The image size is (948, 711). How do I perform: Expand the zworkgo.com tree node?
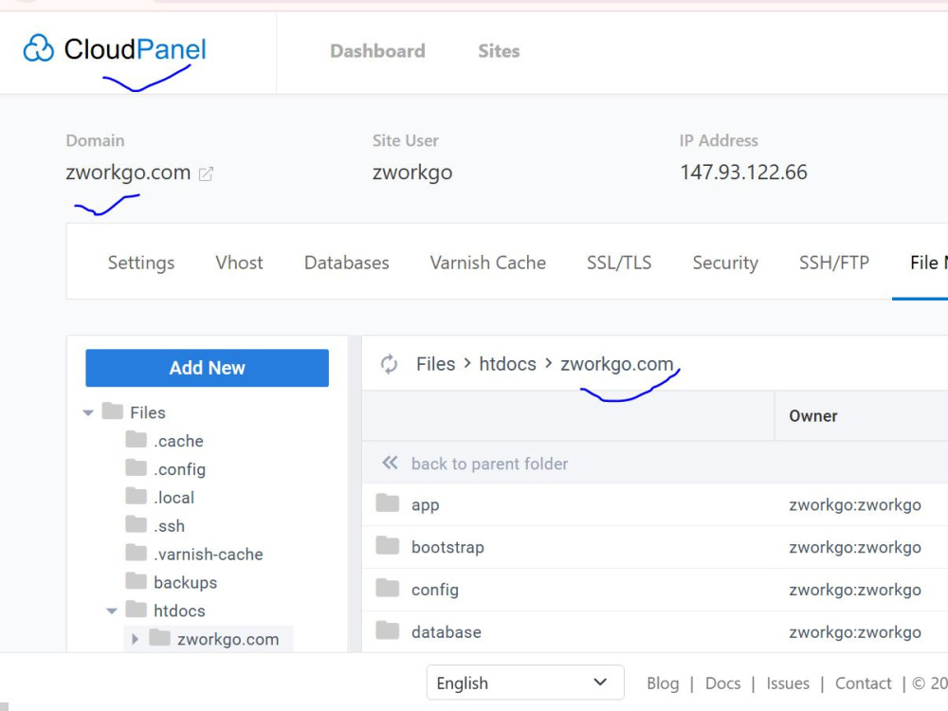[x=135, y=639]
